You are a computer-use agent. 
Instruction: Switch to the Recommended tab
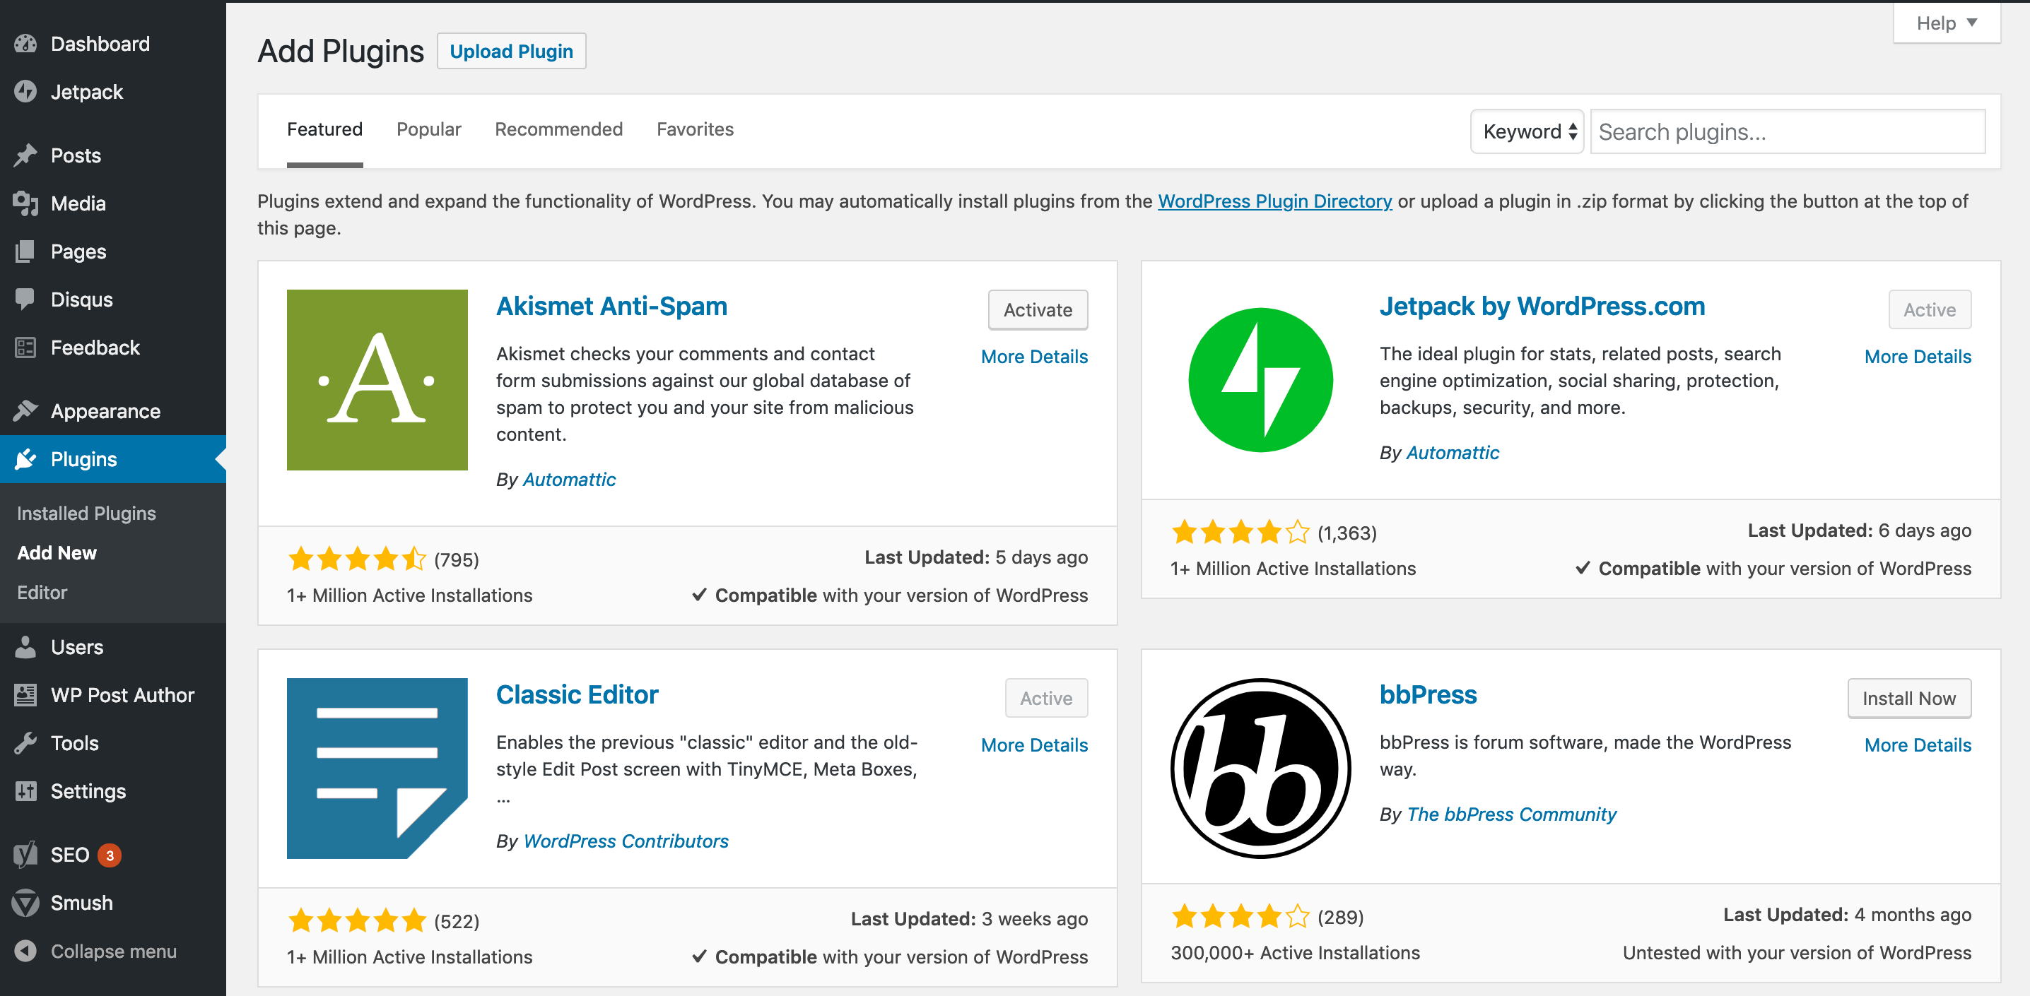click(558, 129)
